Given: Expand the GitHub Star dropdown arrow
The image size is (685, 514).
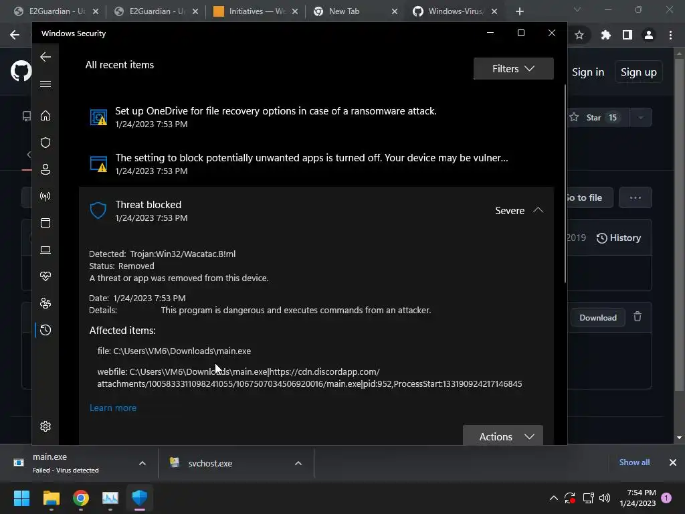Looking at the screenshot, I should click(641, 118).
